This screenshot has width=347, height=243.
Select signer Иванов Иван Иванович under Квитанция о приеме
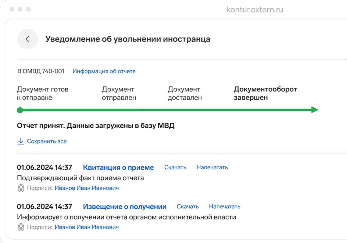pyautogui.click(x=87, y=188)
